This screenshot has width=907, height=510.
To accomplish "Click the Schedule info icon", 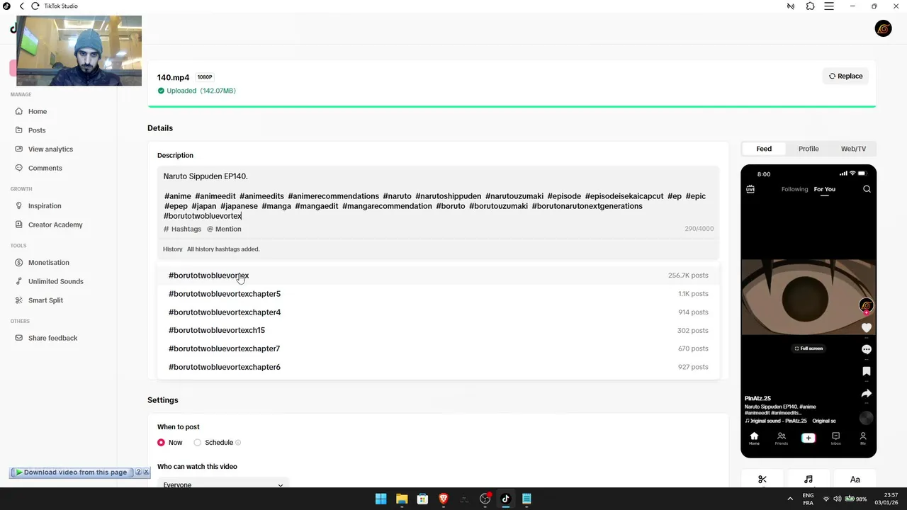I will pos(238,443).
